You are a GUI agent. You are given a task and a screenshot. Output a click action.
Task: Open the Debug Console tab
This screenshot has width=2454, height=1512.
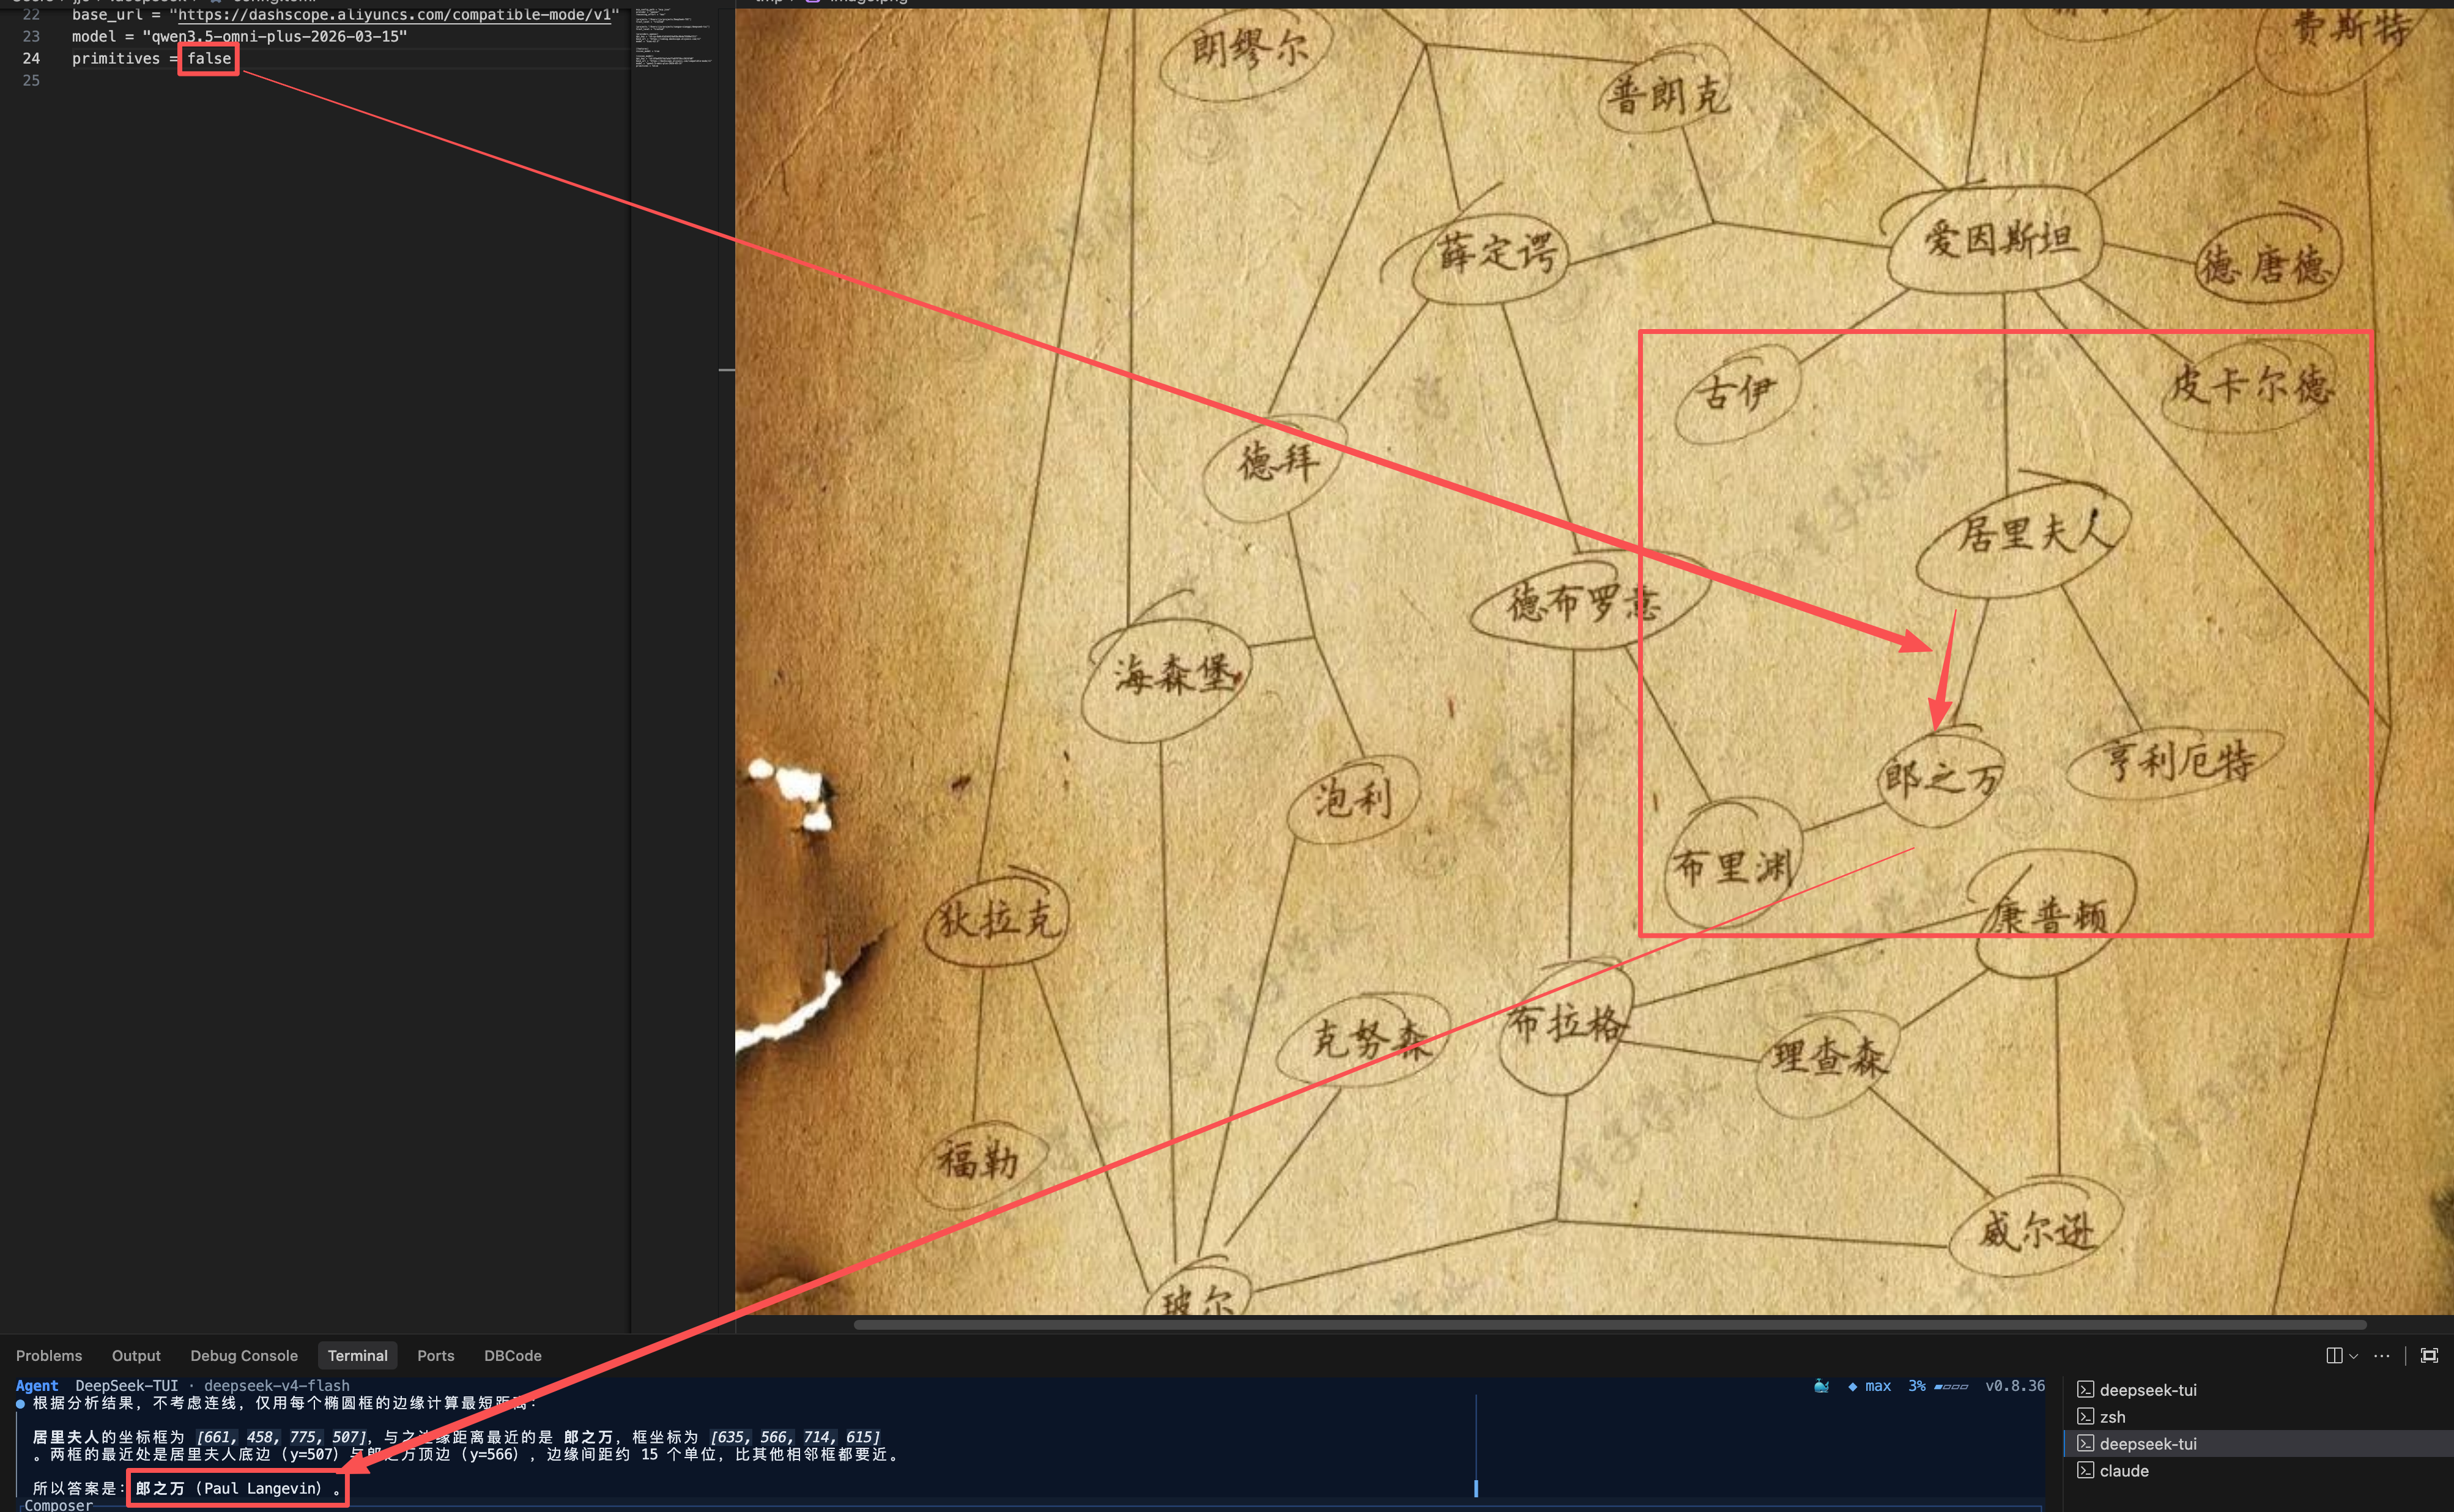(244, 1355)
